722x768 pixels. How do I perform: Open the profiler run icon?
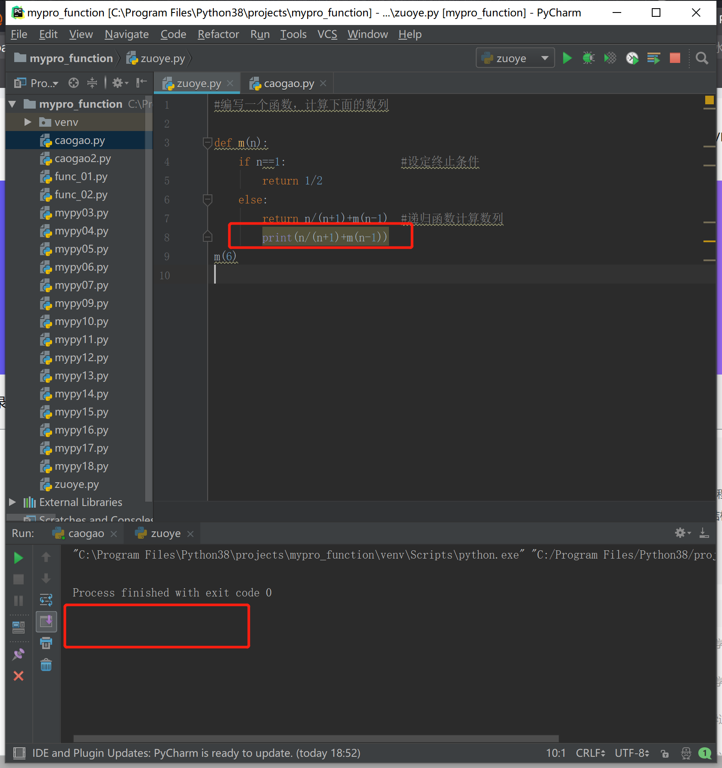pos(632,58)
